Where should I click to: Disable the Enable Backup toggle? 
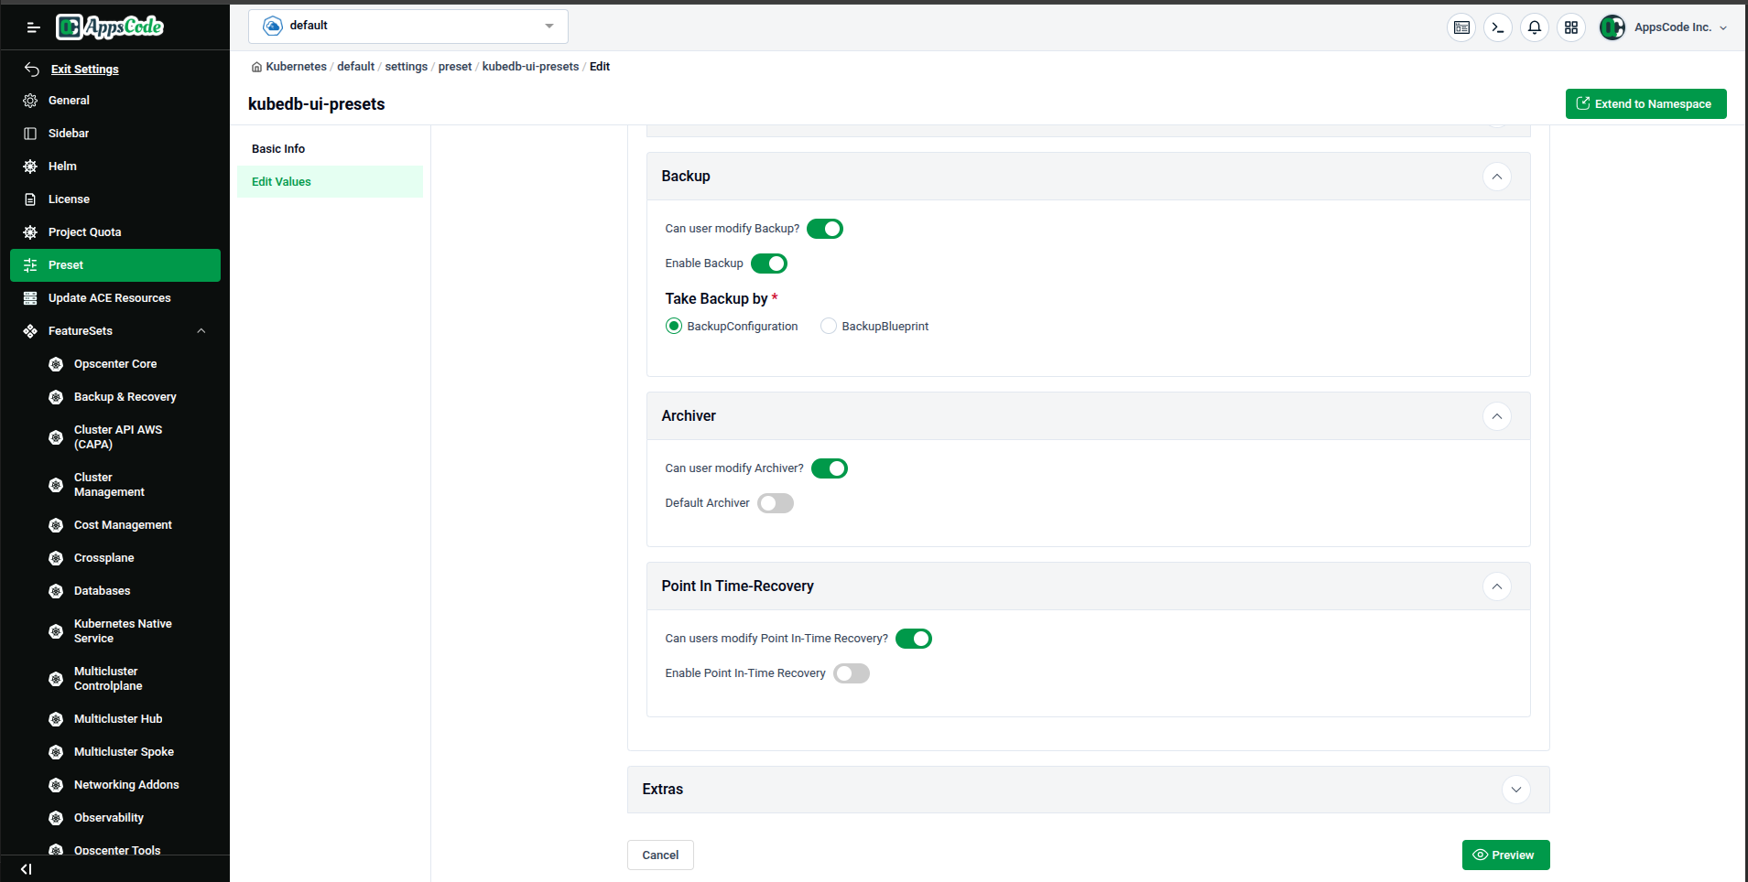[768, 264]
